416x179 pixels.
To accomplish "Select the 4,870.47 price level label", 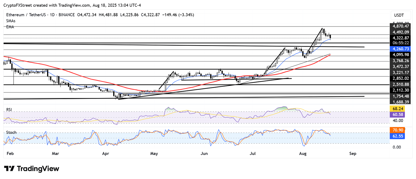I will (x=401, y=26).
